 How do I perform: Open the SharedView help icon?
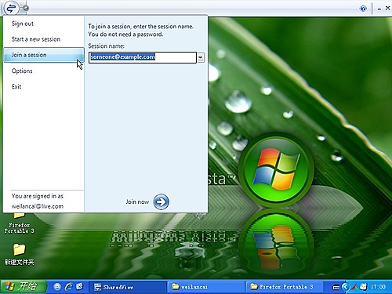coord(363,9)
